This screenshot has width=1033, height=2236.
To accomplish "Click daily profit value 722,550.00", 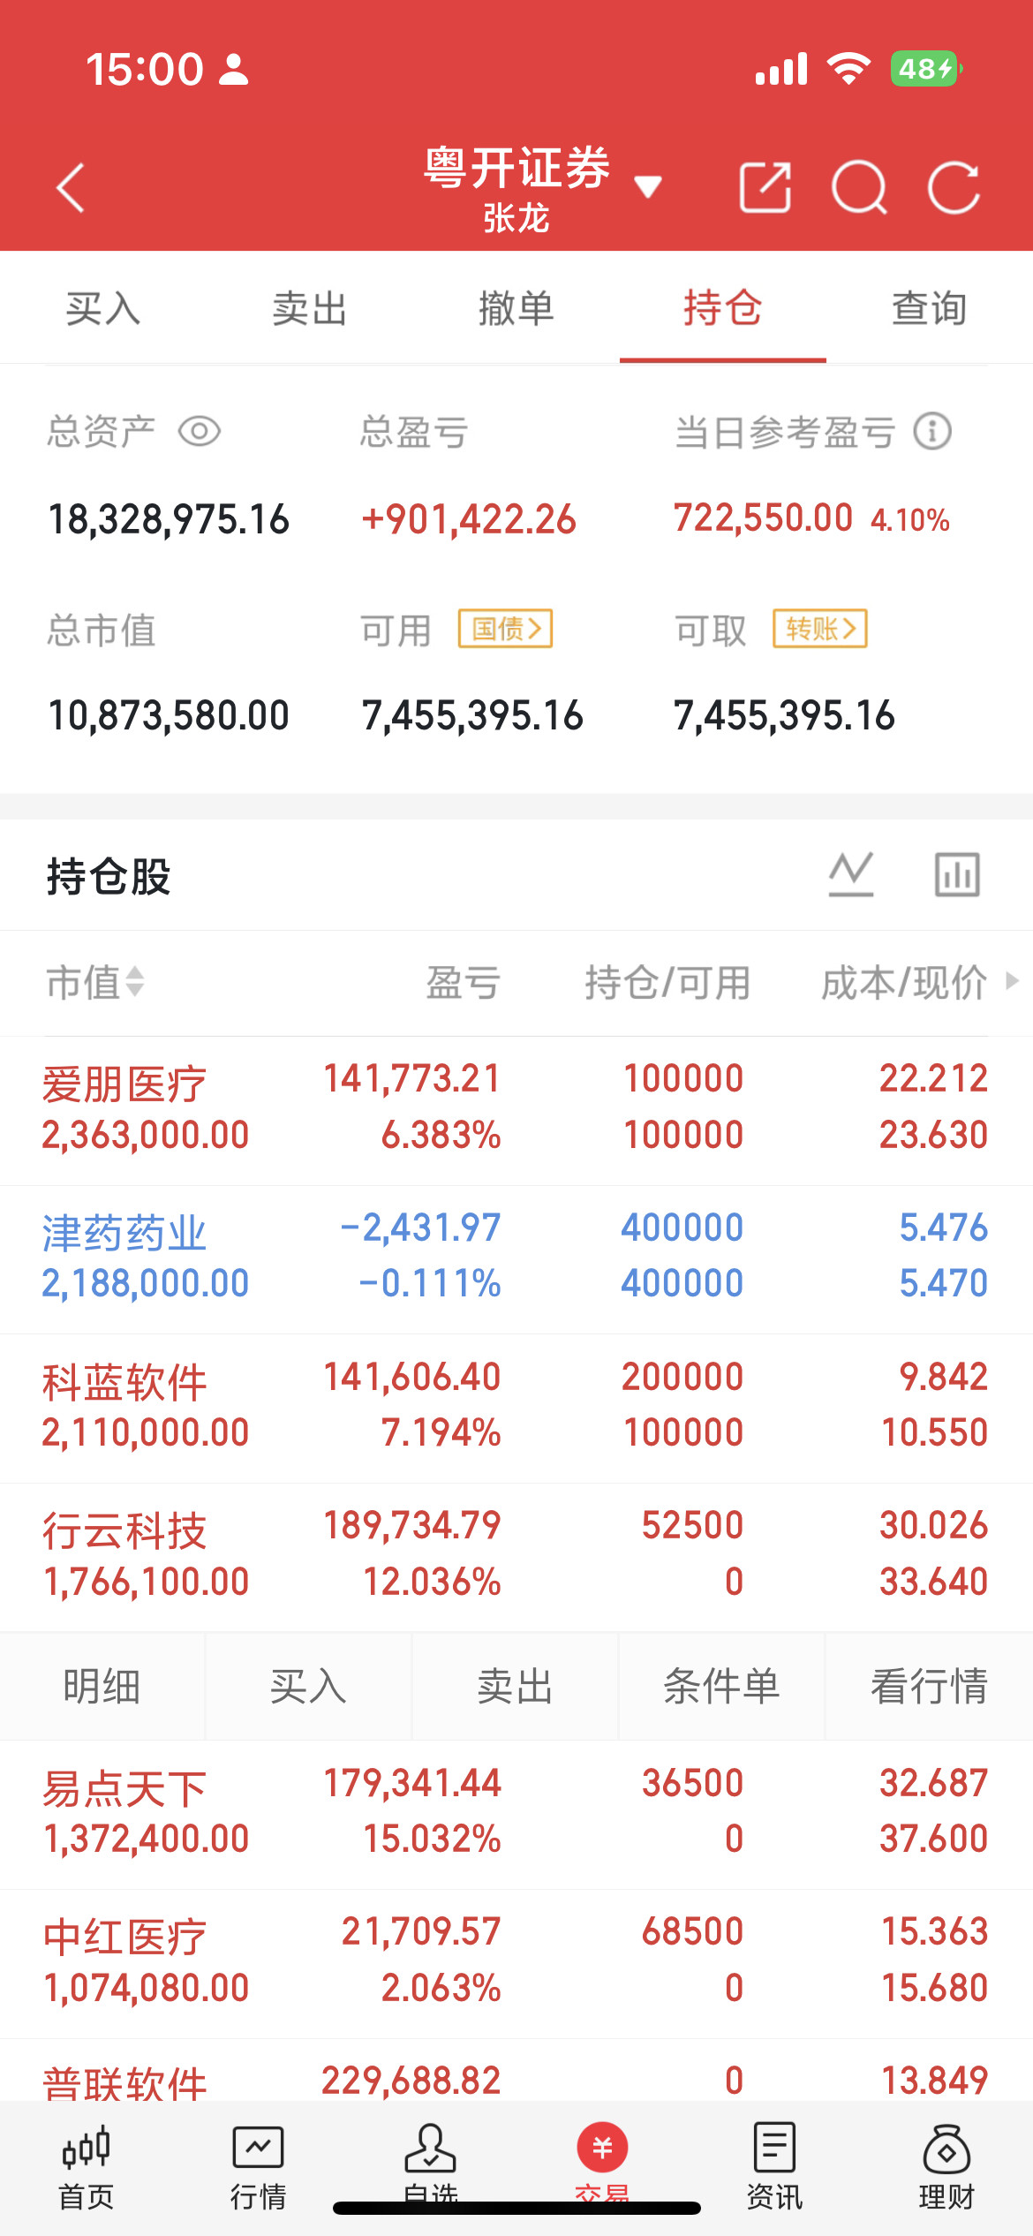I will 764,517.
